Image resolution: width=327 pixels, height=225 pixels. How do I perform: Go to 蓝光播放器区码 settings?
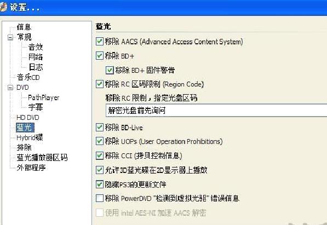coord(42,158)
